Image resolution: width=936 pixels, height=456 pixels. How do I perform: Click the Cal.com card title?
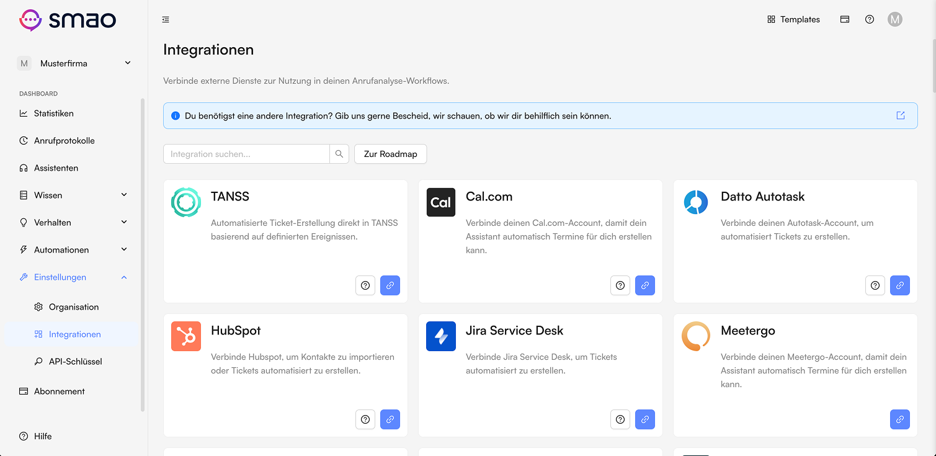489,197
